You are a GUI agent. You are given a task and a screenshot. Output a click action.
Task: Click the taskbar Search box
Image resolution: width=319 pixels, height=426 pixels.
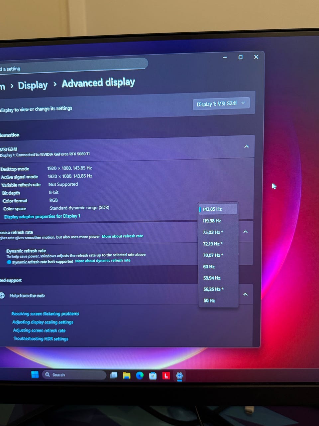pos(74,375)
